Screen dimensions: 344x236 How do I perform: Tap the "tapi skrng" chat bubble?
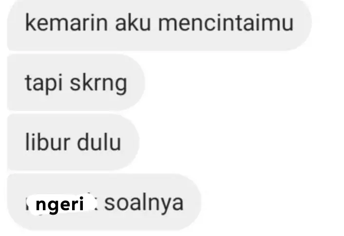point(76,82)
